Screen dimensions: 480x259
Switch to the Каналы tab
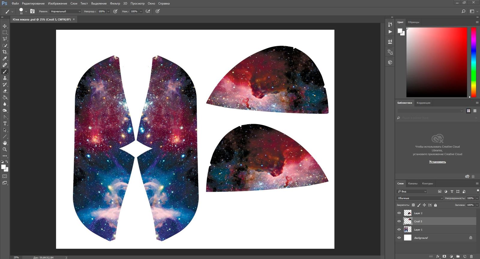412,183
